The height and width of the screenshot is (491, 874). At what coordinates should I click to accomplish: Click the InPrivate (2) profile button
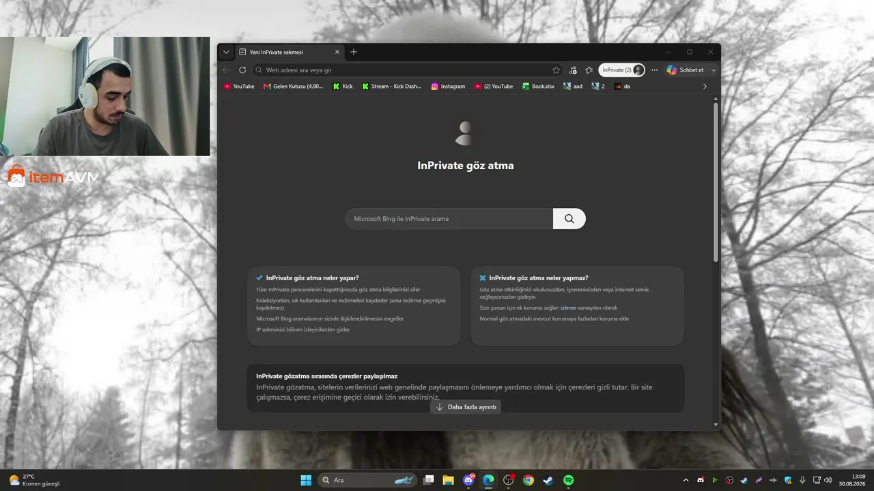[x=622, y=70]
